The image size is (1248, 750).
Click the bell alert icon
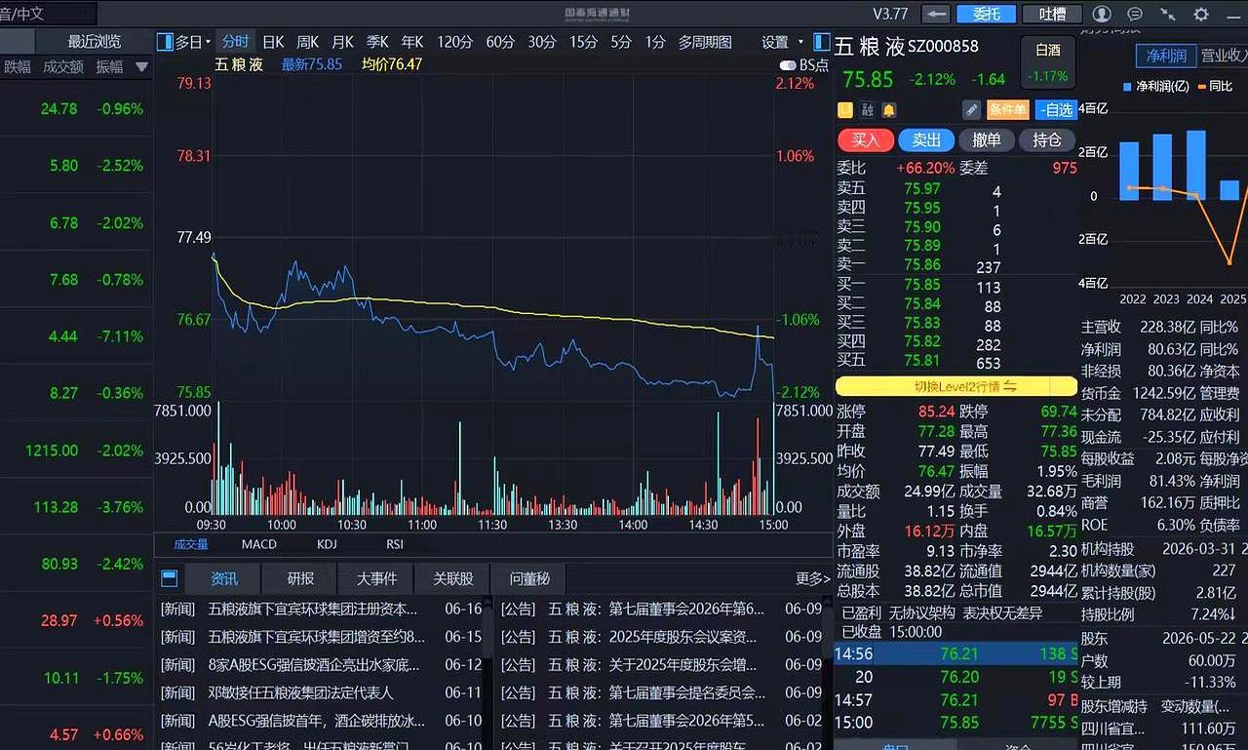click(x=888, y=110)
